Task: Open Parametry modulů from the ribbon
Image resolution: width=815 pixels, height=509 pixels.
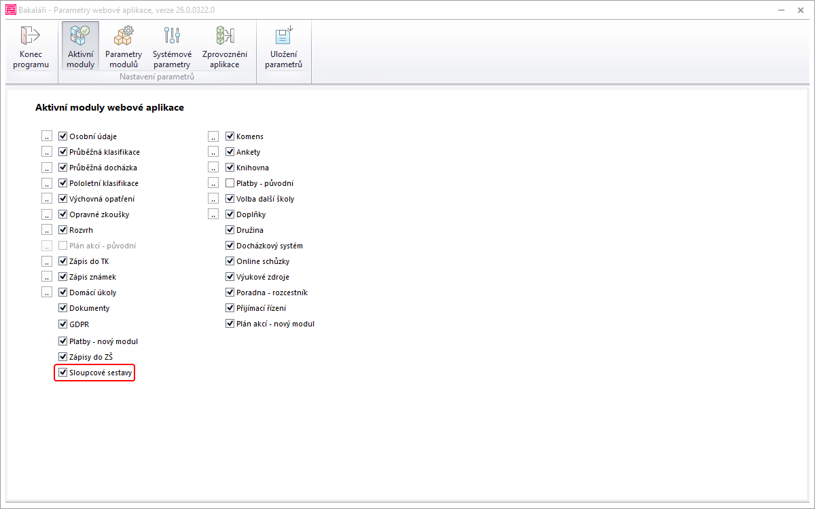Action: 124,37
